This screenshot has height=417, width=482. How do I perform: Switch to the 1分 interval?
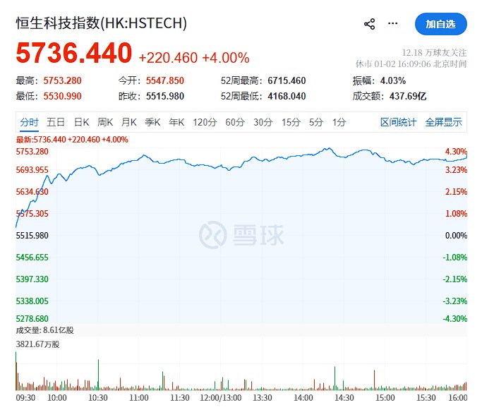pos(339,122)
